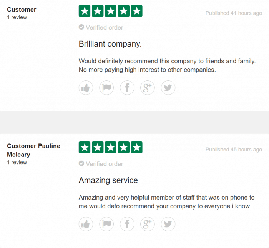This screenshot has width=269, height=248.
Task: Share "Amazing service" review on Google Plus
Action: 148,224
